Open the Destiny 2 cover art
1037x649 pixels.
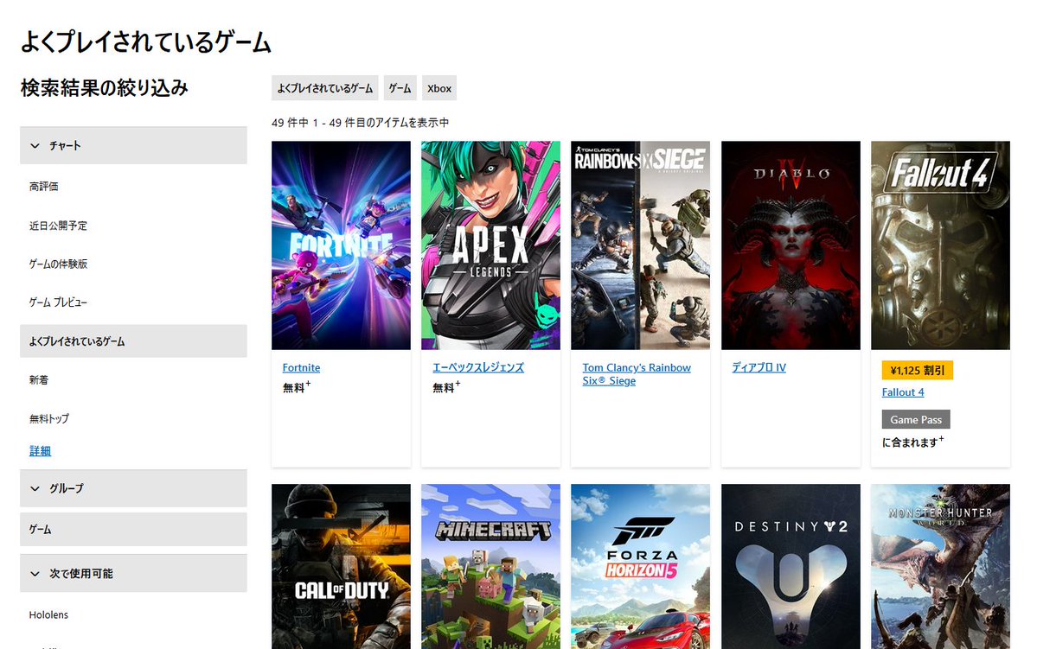791,566
